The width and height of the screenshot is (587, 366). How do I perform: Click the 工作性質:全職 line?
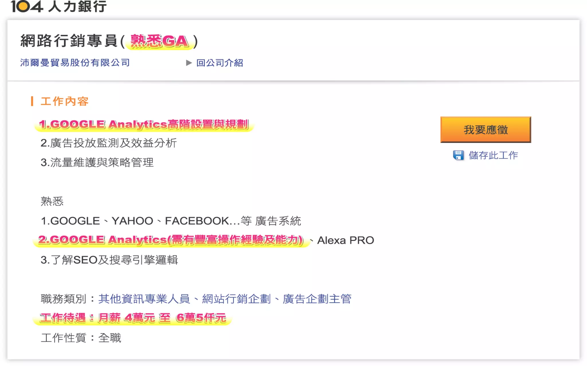[x=81, y=338]
